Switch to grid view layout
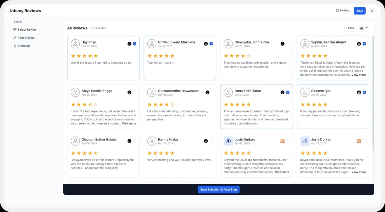 [x=361, y=28]
